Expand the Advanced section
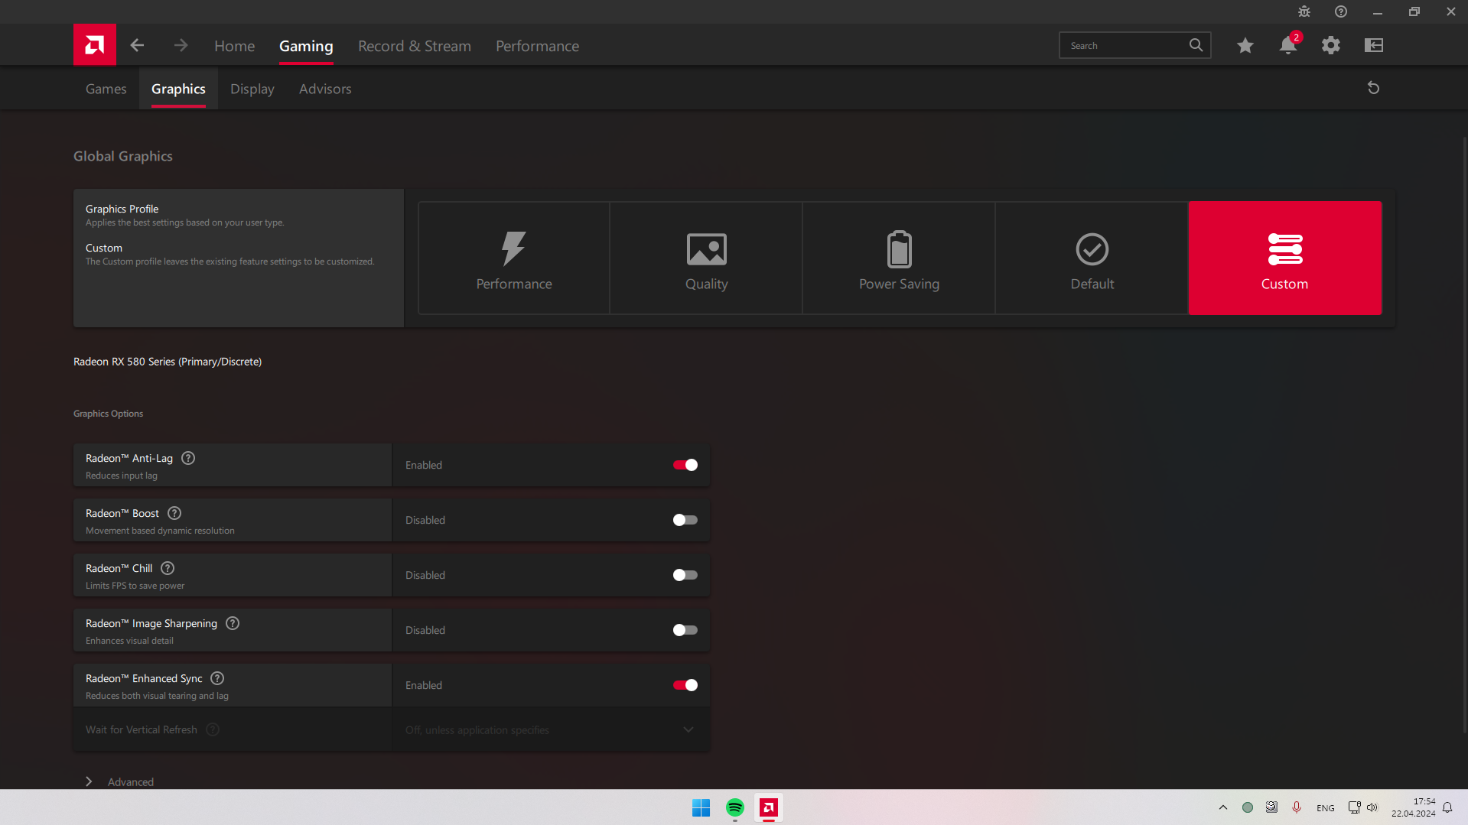 pyautogui.click(x=119, y=781)
